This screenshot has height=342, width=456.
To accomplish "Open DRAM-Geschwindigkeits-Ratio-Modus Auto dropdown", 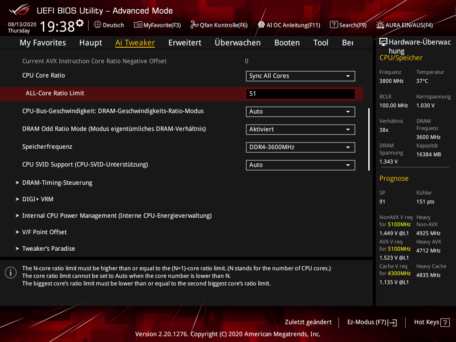I will coord(301,112).
